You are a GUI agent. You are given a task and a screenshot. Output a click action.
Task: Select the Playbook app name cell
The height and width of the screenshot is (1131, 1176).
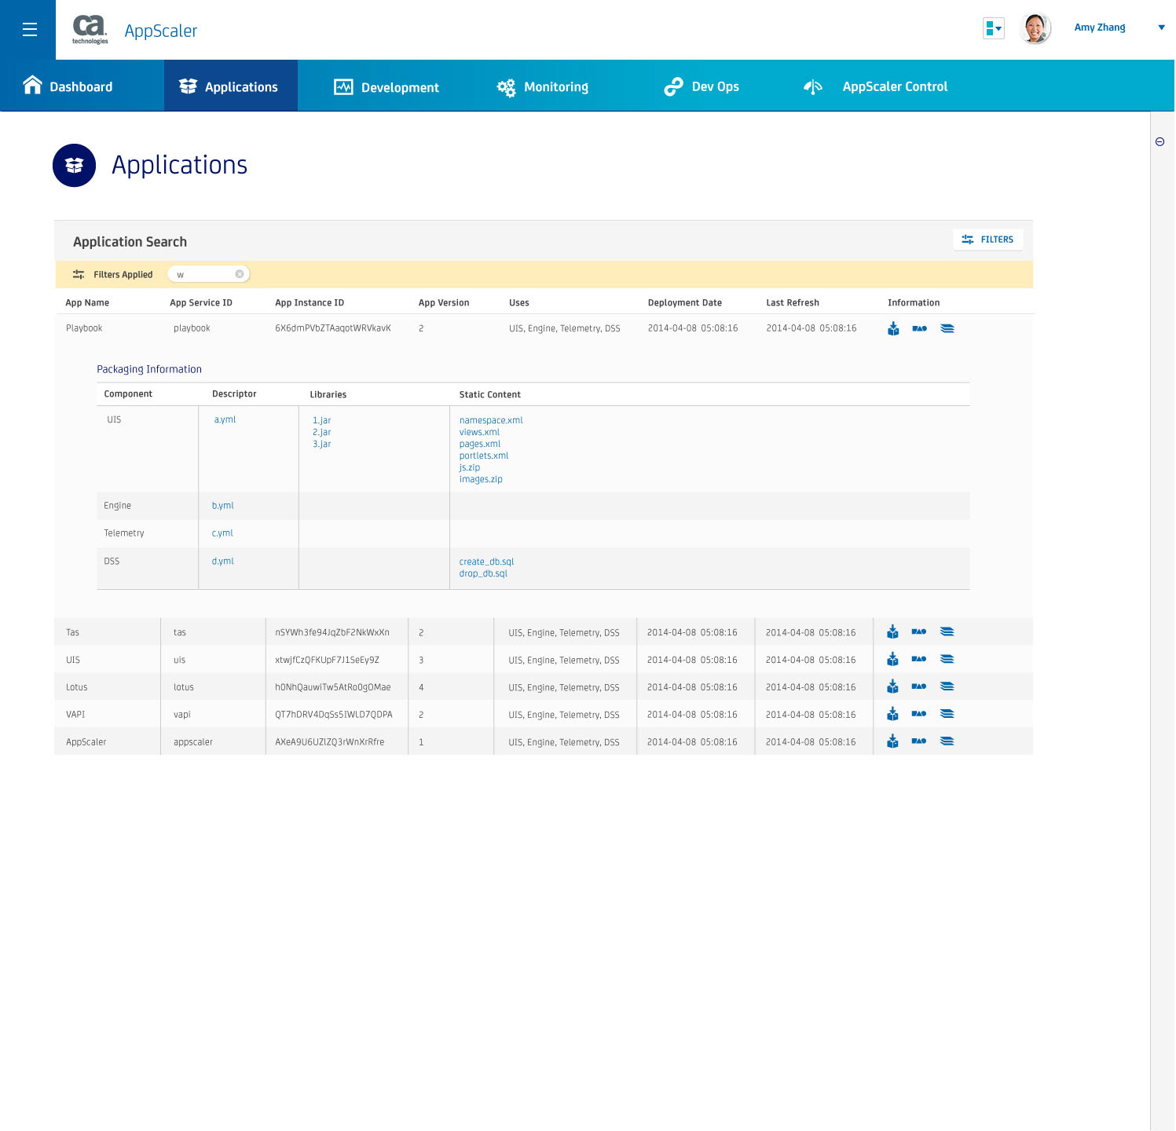84,328
